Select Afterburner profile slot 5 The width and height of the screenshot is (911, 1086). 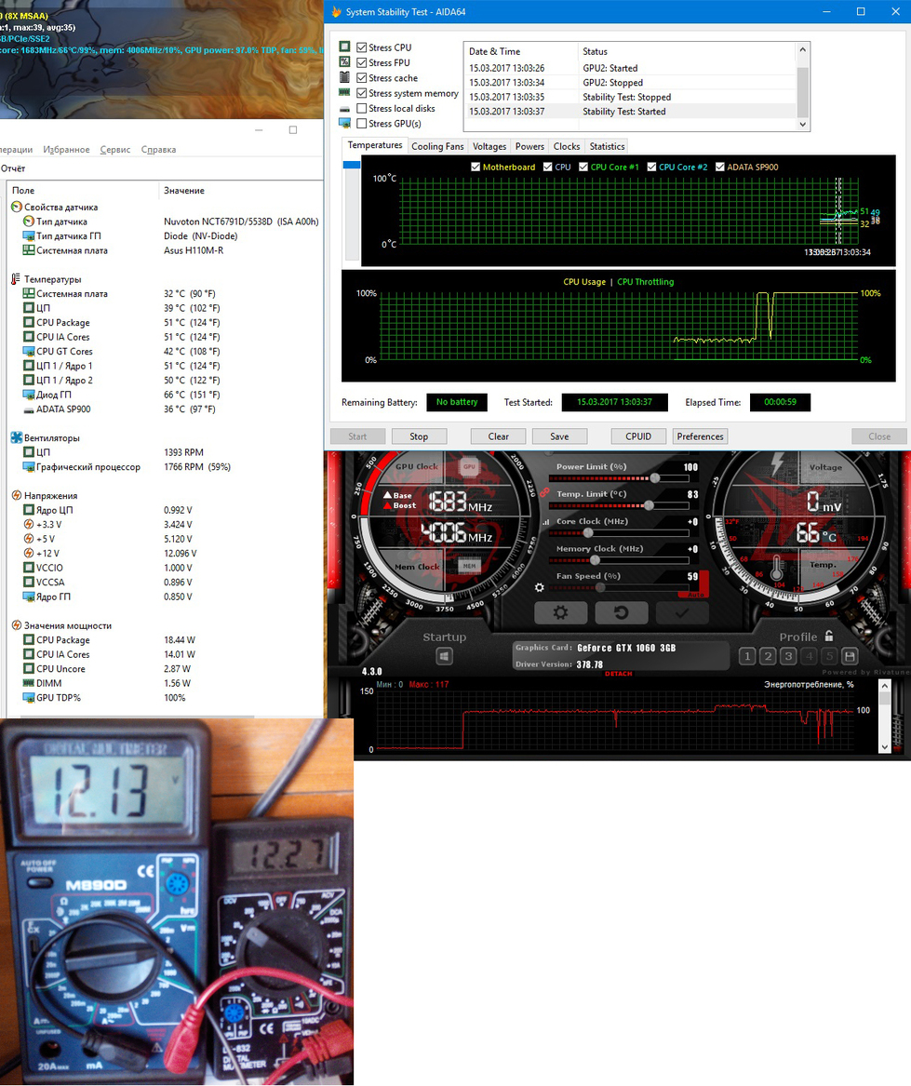pyautogui.click(x=830, y=656)
